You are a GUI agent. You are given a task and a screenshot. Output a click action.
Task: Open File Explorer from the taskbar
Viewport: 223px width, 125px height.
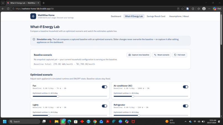click(x=56, y=122)
